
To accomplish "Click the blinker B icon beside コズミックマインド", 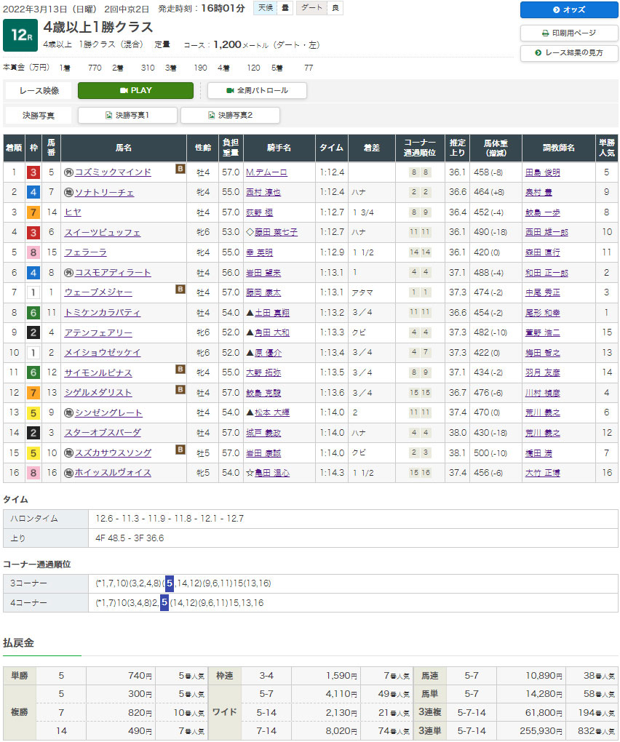I will pos(180,169).
